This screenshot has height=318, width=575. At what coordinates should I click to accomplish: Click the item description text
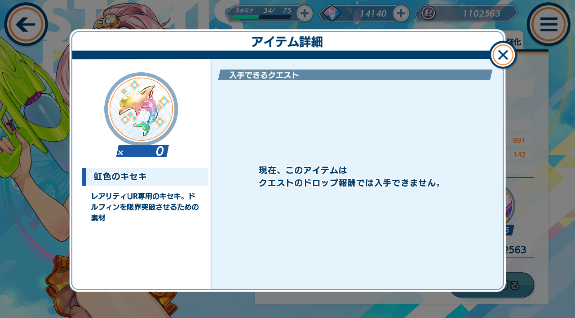pyautogui.click(x=145, y=207)
